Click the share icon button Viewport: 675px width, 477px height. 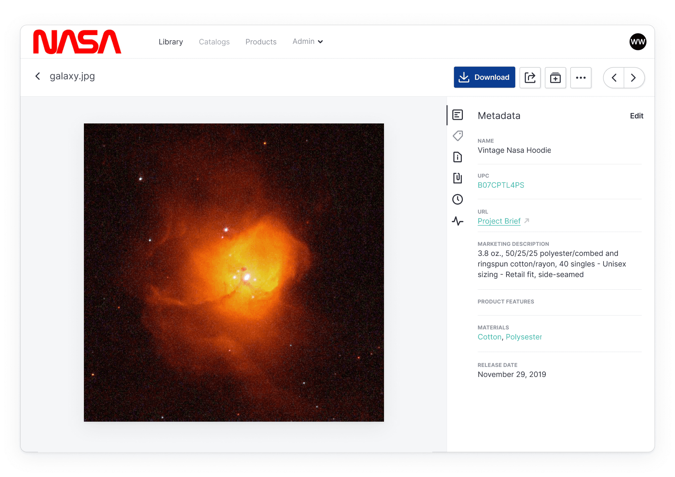coord(530,77)
